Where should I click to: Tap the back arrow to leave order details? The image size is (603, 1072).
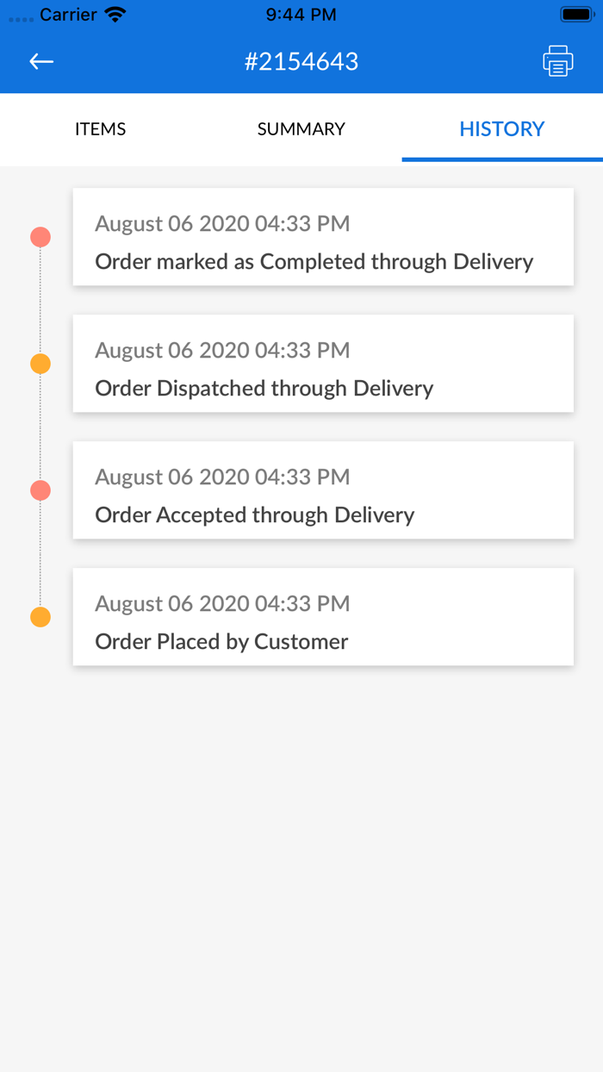point(40,61)
